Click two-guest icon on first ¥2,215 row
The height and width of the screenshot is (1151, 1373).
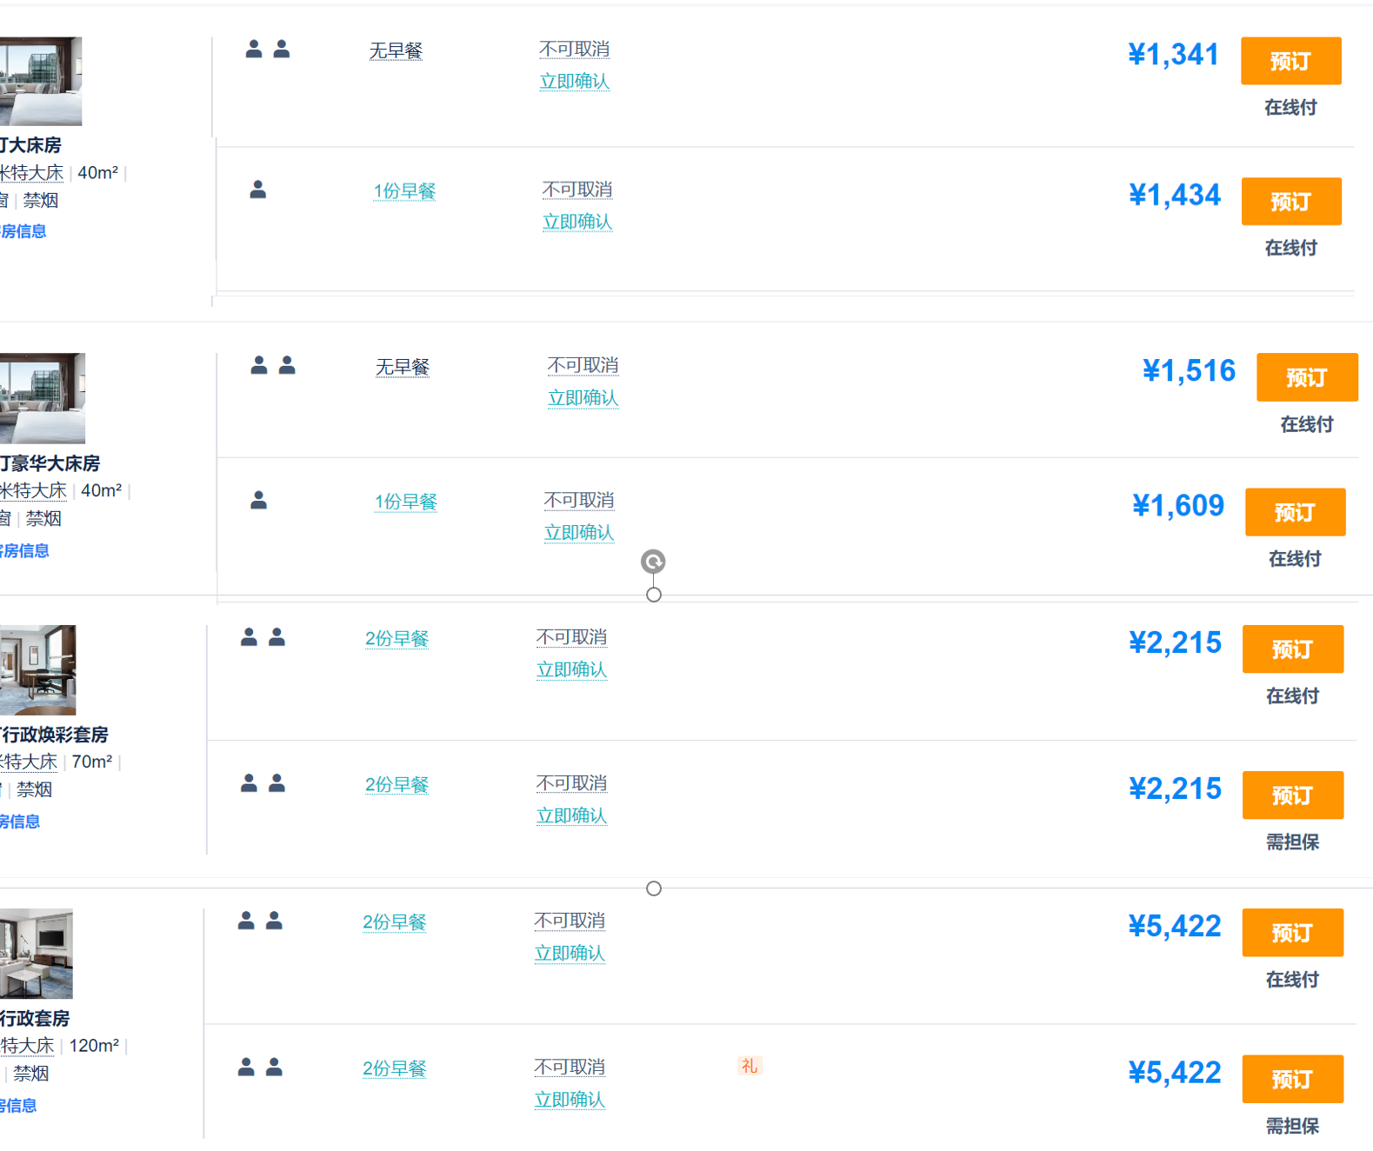263,637
